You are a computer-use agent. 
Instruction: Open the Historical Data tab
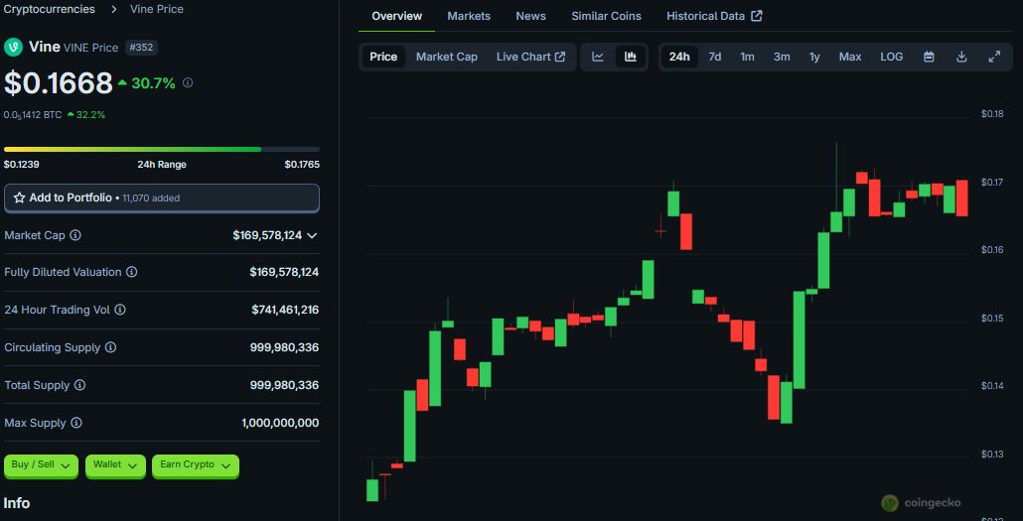click(x=714, y=16)
